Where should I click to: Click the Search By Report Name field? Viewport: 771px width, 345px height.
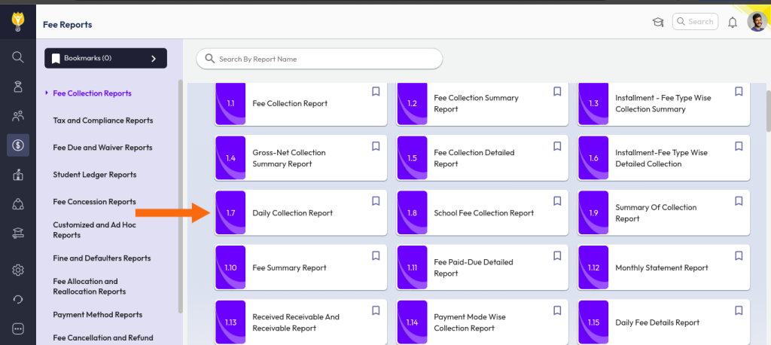319,59
